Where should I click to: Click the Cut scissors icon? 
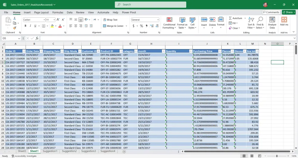tap(14, 18)
